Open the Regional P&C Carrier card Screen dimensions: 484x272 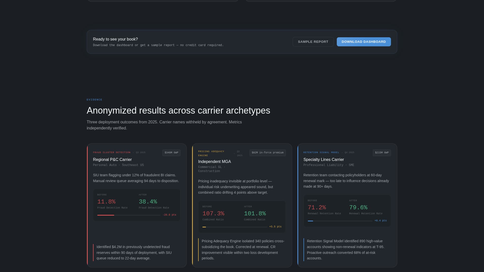click(112, 159)
